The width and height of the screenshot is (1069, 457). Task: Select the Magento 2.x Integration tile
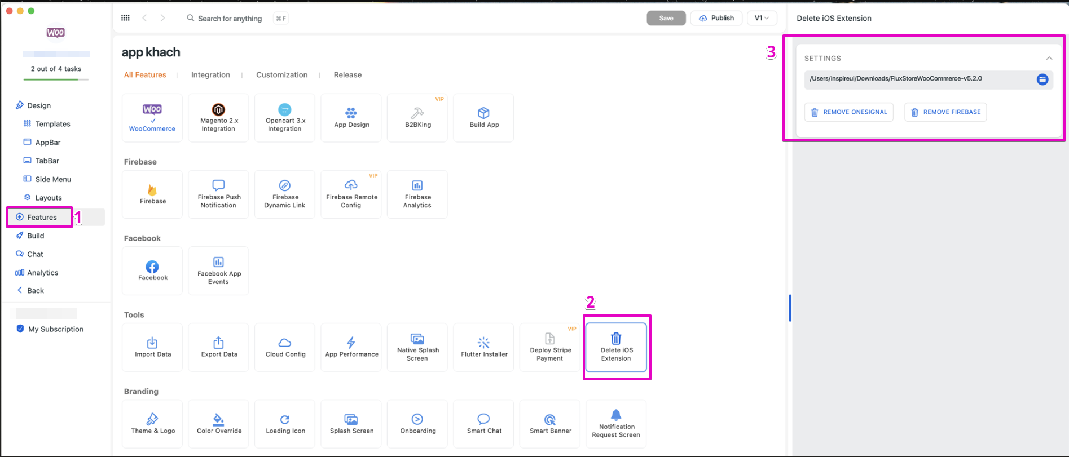(218, 118)
